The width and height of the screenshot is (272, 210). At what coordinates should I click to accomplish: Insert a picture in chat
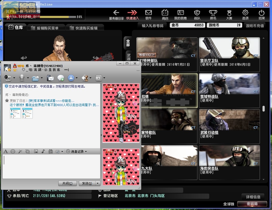pos(36,151)
